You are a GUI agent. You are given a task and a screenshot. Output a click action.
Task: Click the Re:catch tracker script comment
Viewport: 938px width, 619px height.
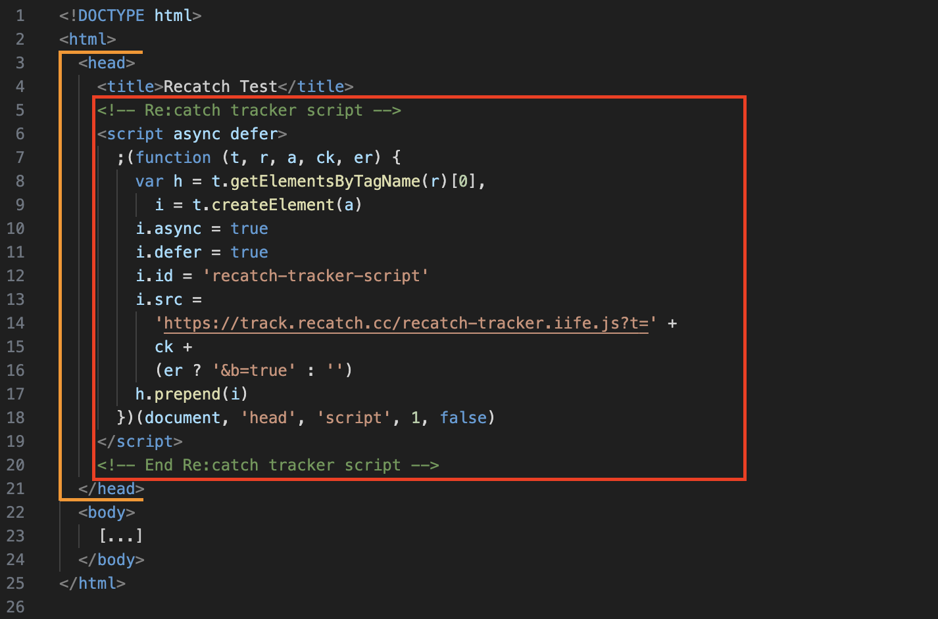click(249, 110)
